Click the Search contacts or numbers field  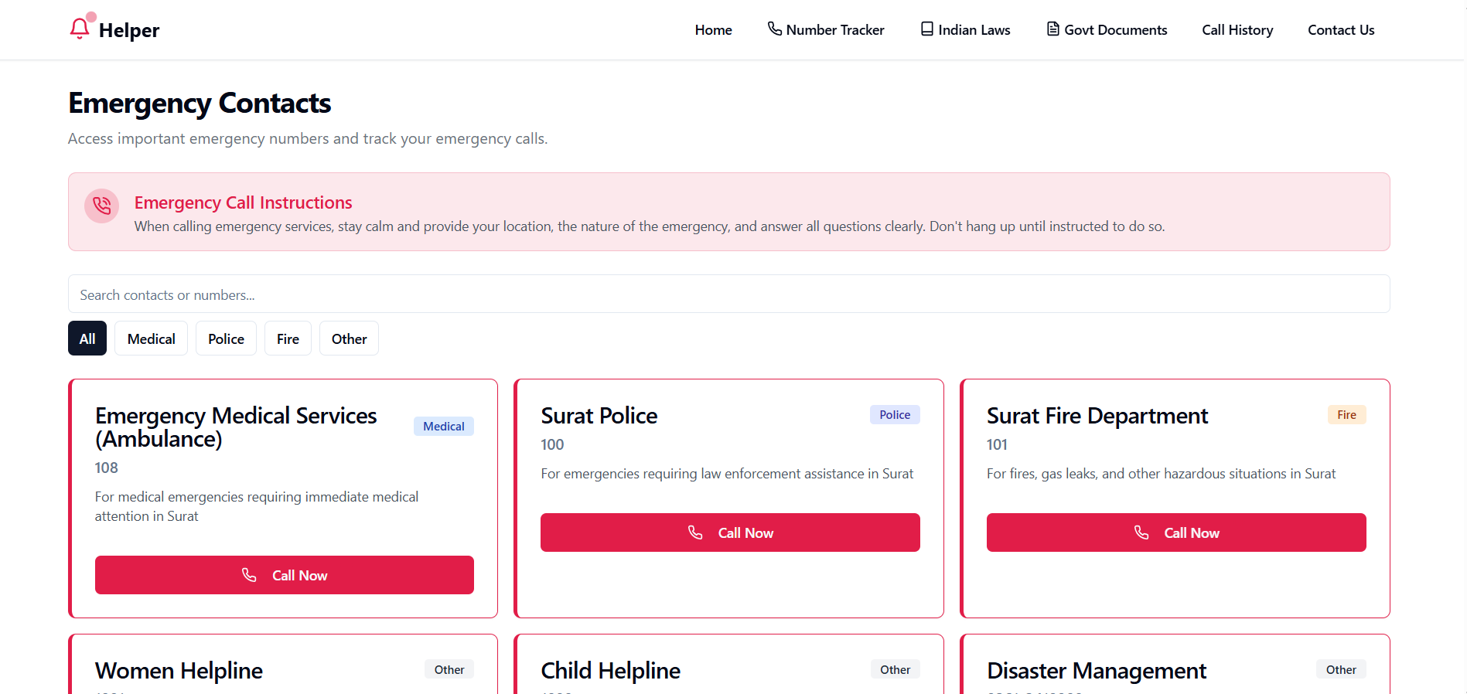728,294
